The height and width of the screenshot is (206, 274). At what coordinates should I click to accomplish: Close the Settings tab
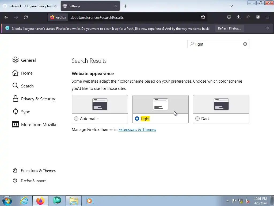(x=116, y=6)
